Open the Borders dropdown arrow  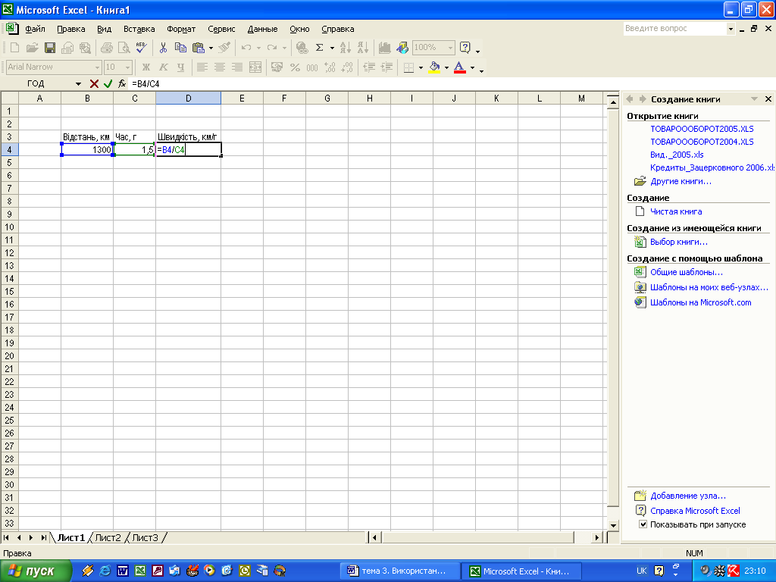[421, 67]
